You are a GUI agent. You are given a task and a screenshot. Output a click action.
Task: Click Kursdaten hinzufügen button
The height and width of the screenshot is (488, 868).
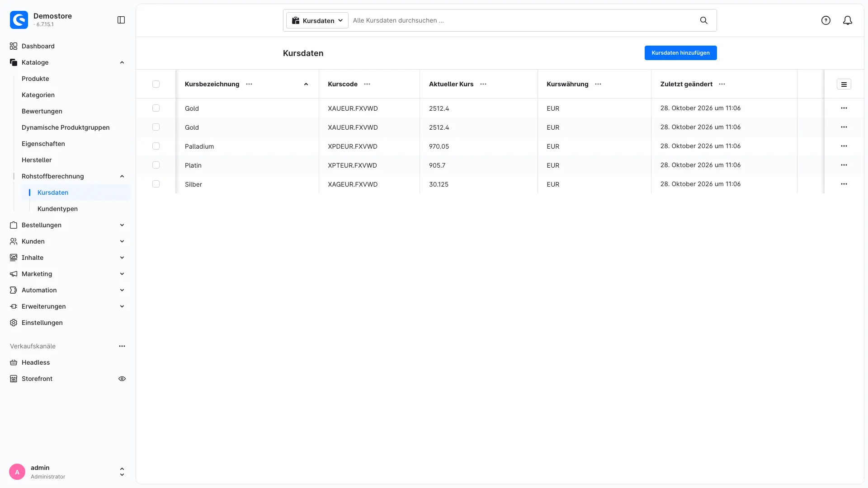[680, 53]
